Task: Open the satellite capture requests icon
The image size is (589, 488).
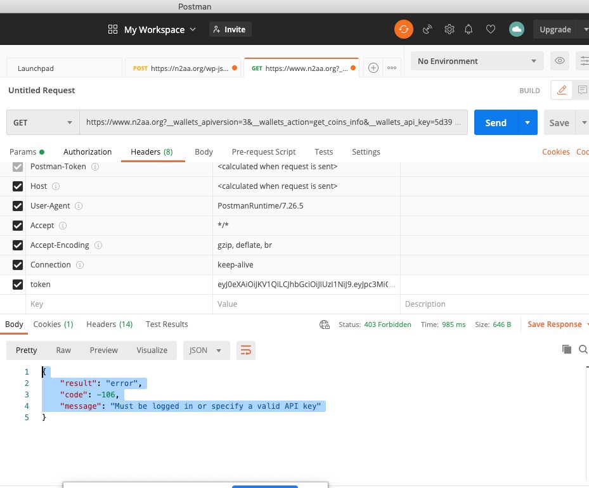Action: 427,29
